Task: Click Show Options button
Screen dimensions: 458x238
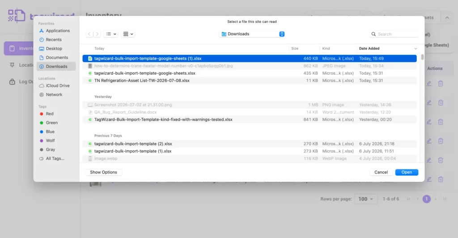Action: click(103, 172)
